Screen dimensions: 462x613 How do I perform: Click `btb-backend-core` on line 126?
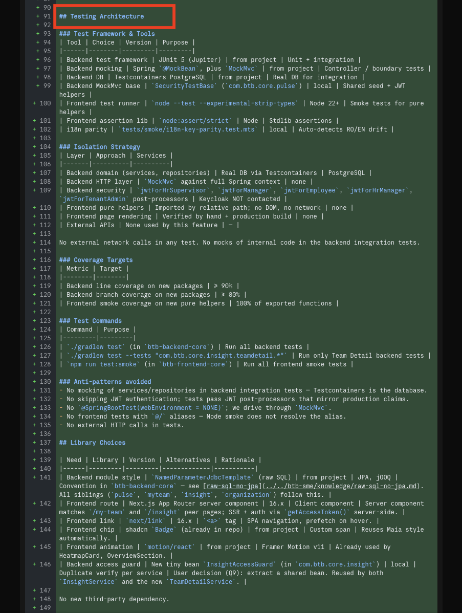[x=177, y=347]
